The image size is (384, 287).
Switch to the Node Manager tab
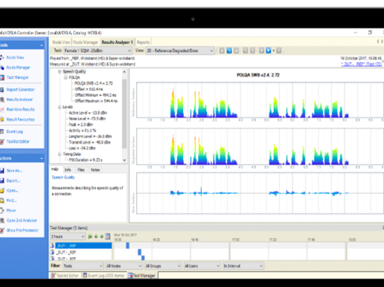85,42
